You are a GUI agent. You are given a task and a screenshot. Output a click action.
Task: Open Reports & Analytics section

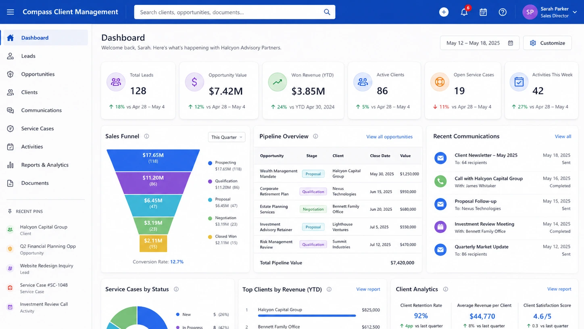(46, 165)
